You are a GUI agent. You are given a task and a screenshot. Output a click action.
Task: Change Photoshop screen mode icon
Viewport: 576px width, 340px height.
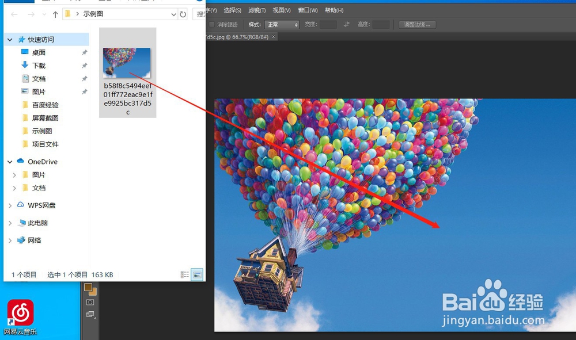point(90,314)
